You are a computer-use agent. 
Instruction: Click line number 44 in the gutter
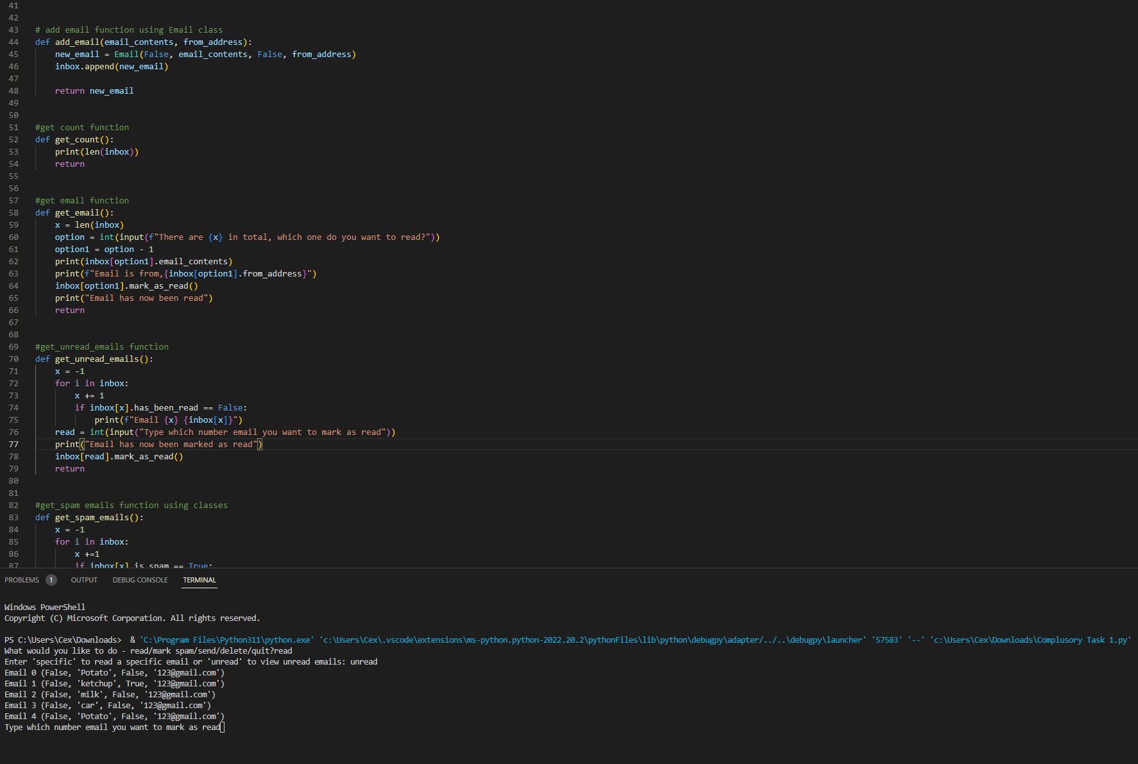pyautogui.click(x=13, y=42)
